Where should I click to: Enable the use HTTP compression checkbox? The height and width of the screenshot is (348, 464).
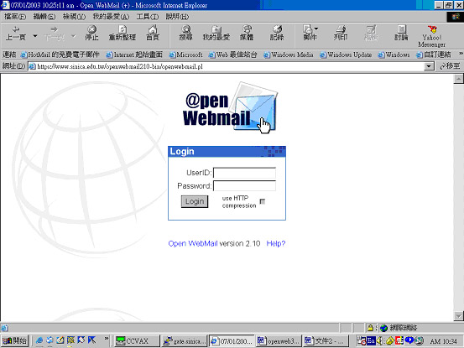click(263, 201)
